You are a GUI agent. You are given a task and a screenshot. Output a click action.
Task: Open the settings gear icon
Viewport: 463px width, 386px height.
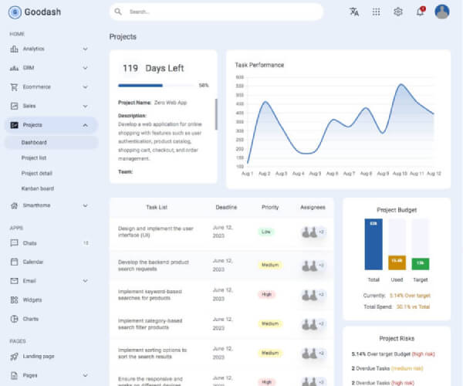coord(398,12)
